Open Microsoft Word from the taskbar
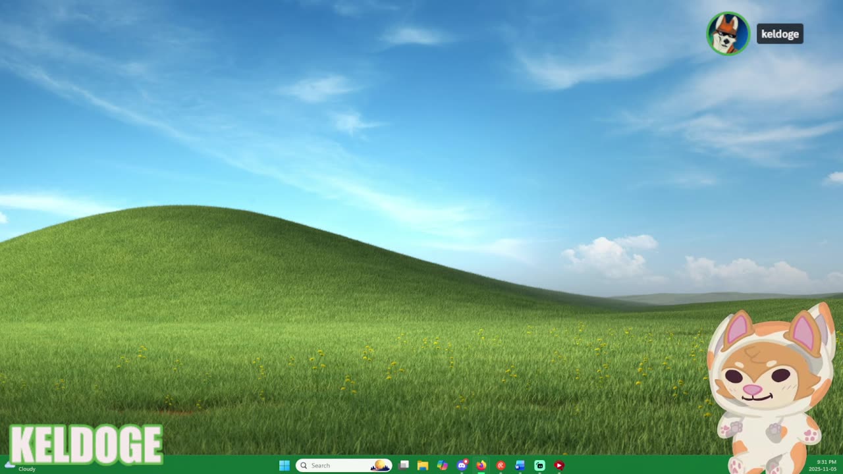The image size is (843, 474). point(520,465)
